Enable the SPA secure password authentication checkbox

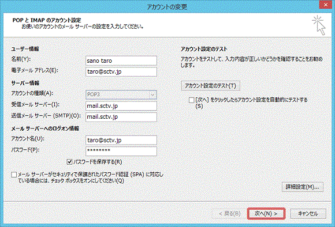(14, 175)
